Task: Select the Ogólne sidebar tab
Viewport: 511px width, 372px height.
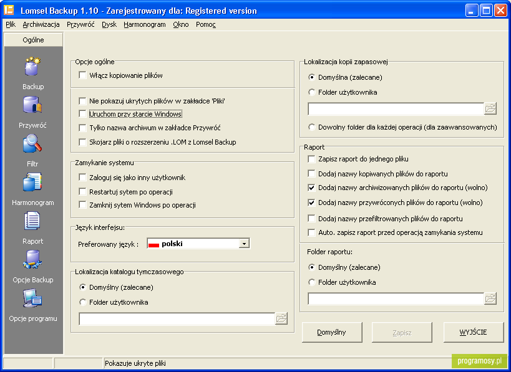Action: [x=33, y=40]
